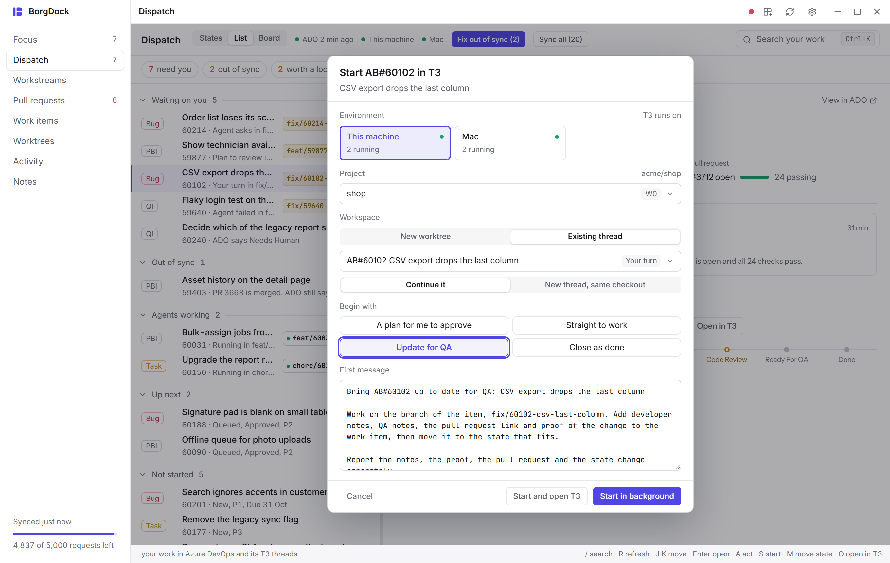Image resolution: width=890 pixels, height=563 pixels.
Task: Click the search magnifier icon
Action: coord(747,39)
